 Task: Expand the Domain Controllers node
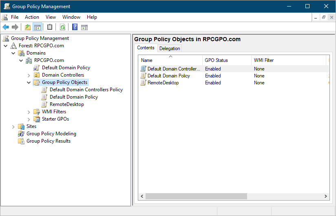[x=29, y=75]
